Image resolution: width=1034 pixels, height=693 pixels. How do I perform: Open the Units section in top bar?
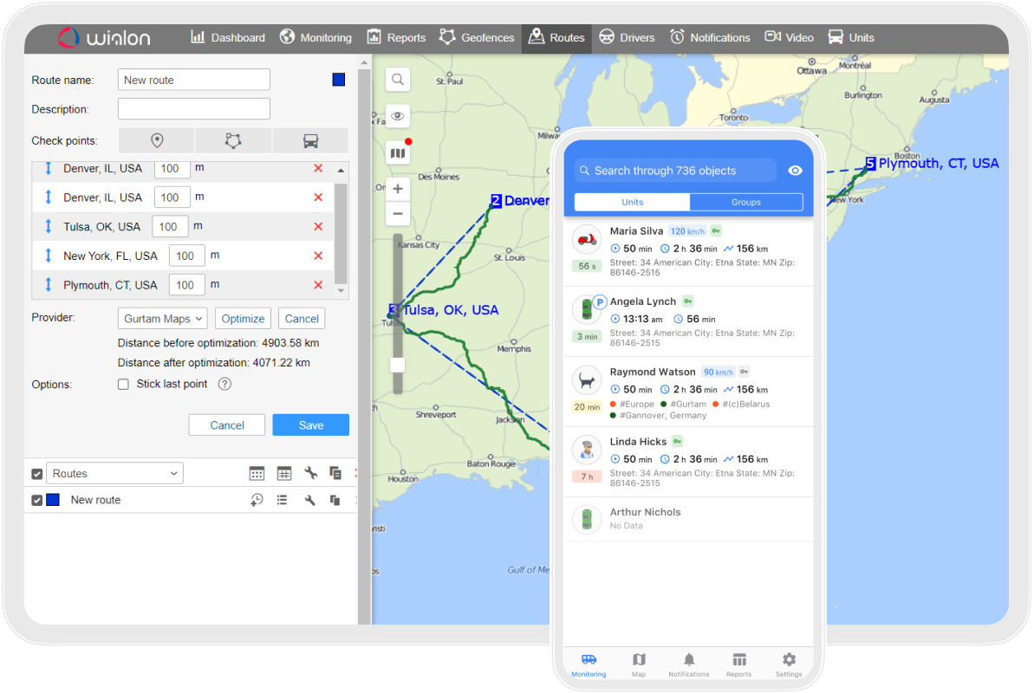pyautogui.click(x=850, y=37)
